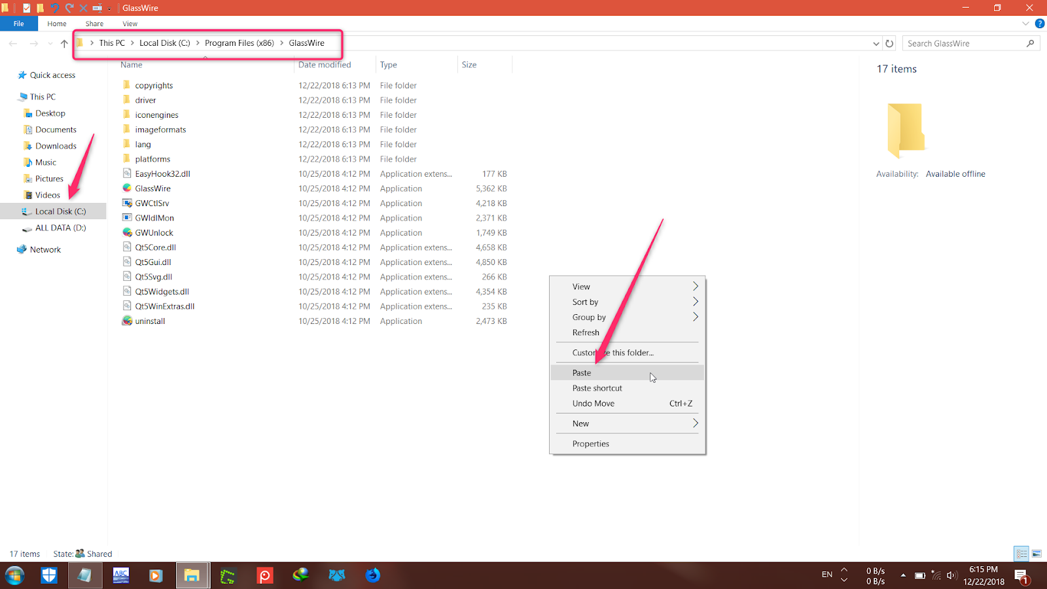Open Windows Defender shield on the taskbar
The width and height of the screenshot is (1047, 589).
point(49,575)
